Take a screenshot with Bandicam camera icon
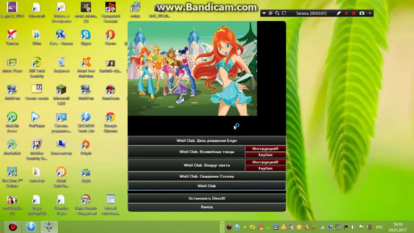 click(362, 13)
